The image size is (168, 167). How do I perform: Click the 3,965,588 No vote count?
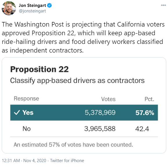click(x=100, y=129)
